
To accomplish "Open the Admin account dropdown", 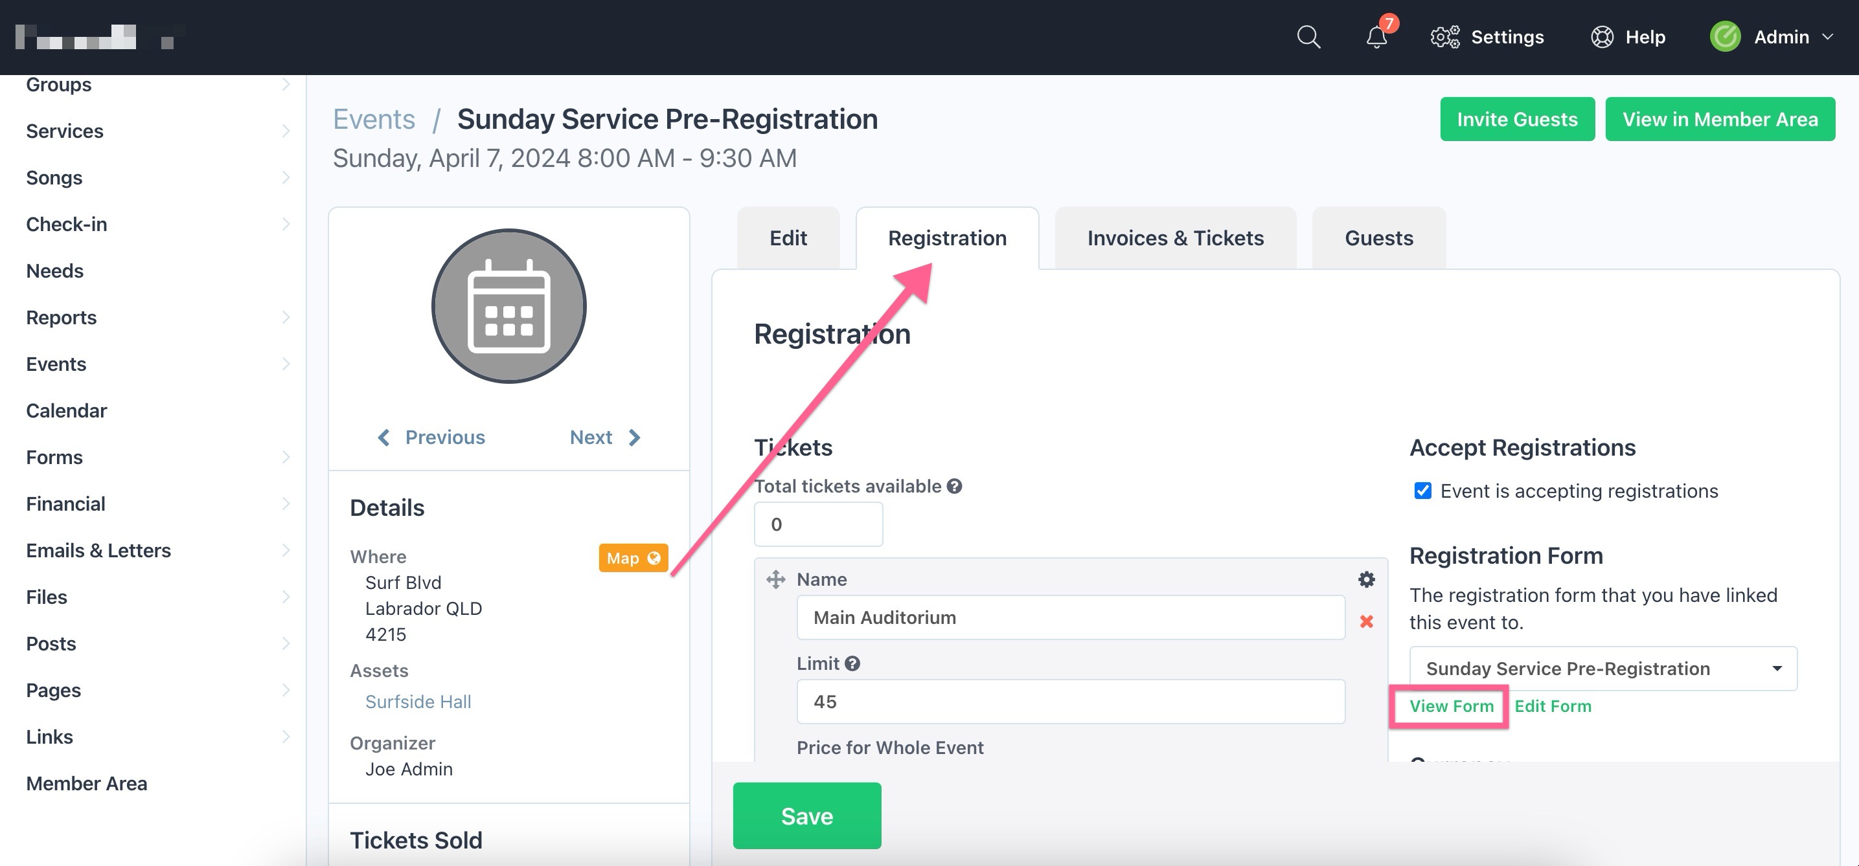I will [x=1783, y=37].
